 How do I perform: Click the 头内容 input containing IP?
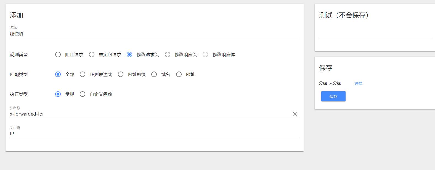[x=154, y=134]
